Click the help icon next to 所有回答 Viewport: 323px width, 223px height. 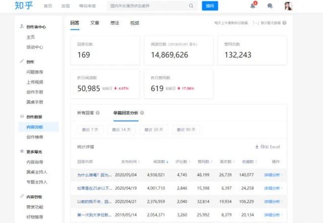97,113
